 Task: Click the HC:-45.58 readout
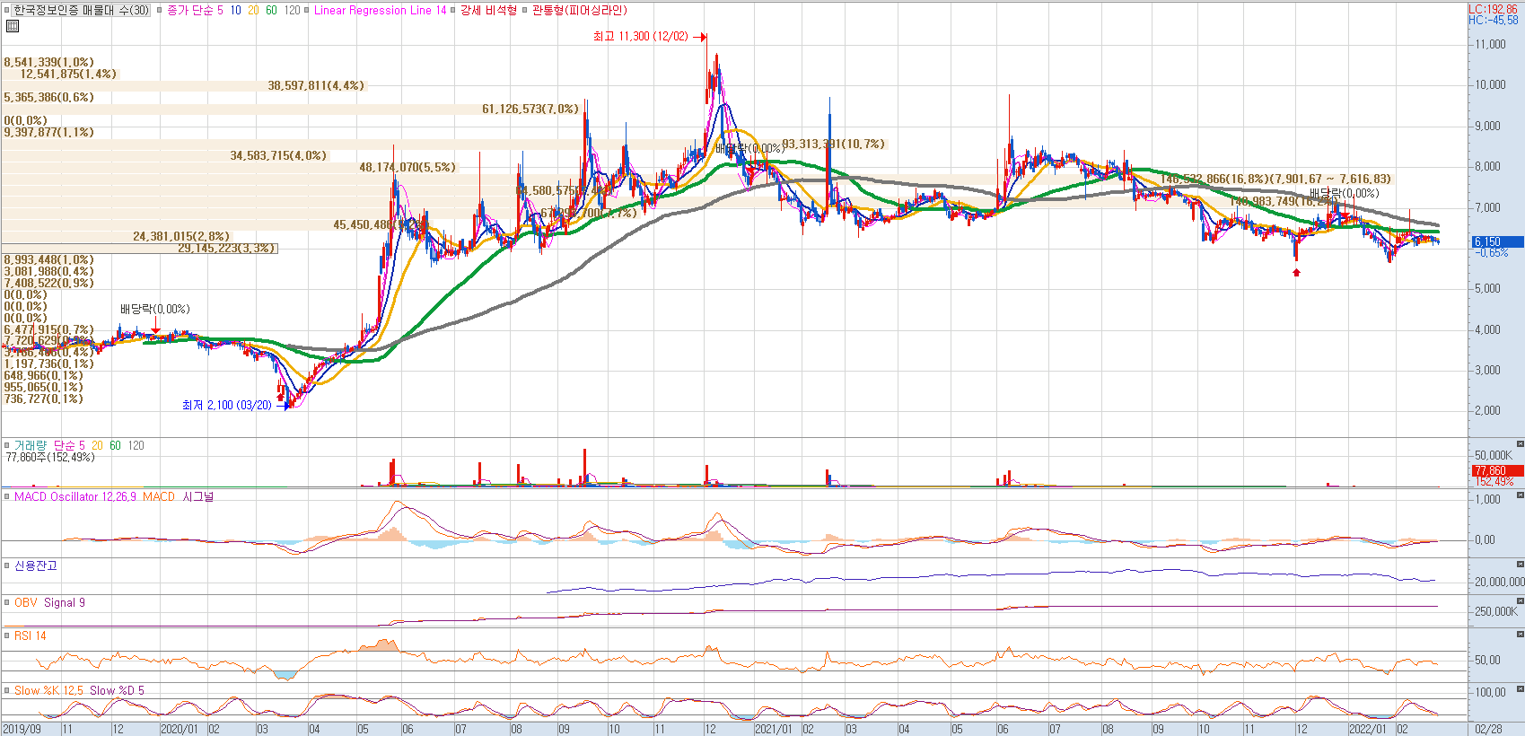coord(1494,20)
